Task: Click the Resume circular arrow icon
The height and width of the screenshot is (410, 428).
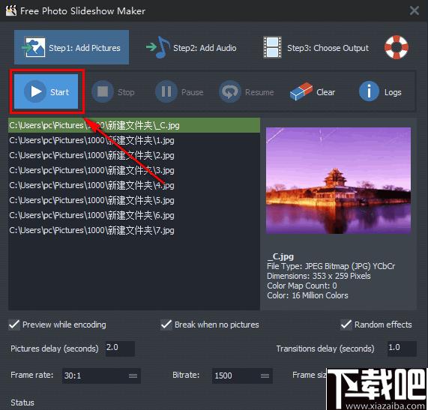Action: click(230, 91)
